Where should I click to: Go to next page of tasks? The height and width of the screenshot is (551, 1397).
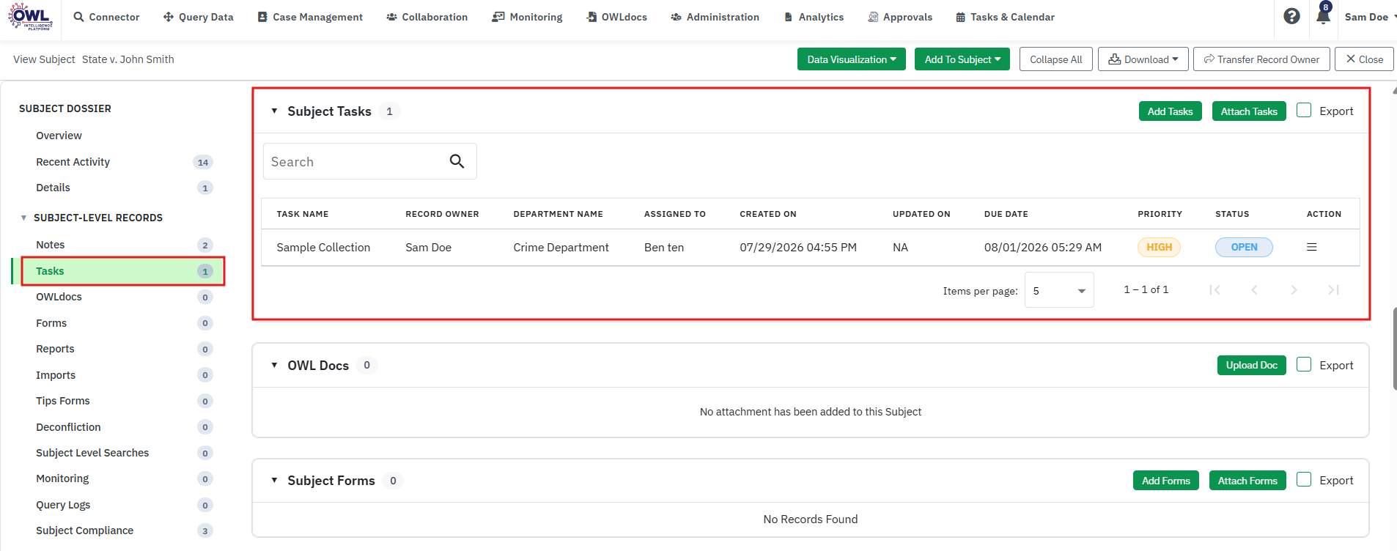pyautogui.click(x=1294, y=290)
